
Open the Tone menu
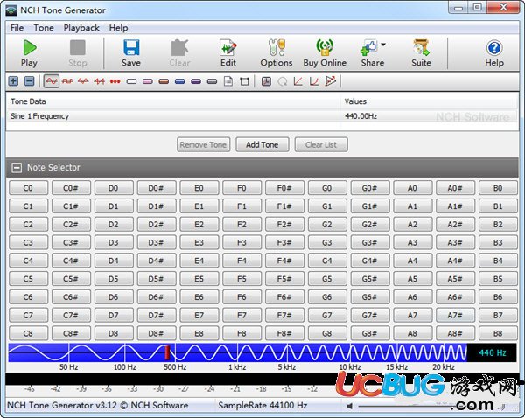(44, 28)
